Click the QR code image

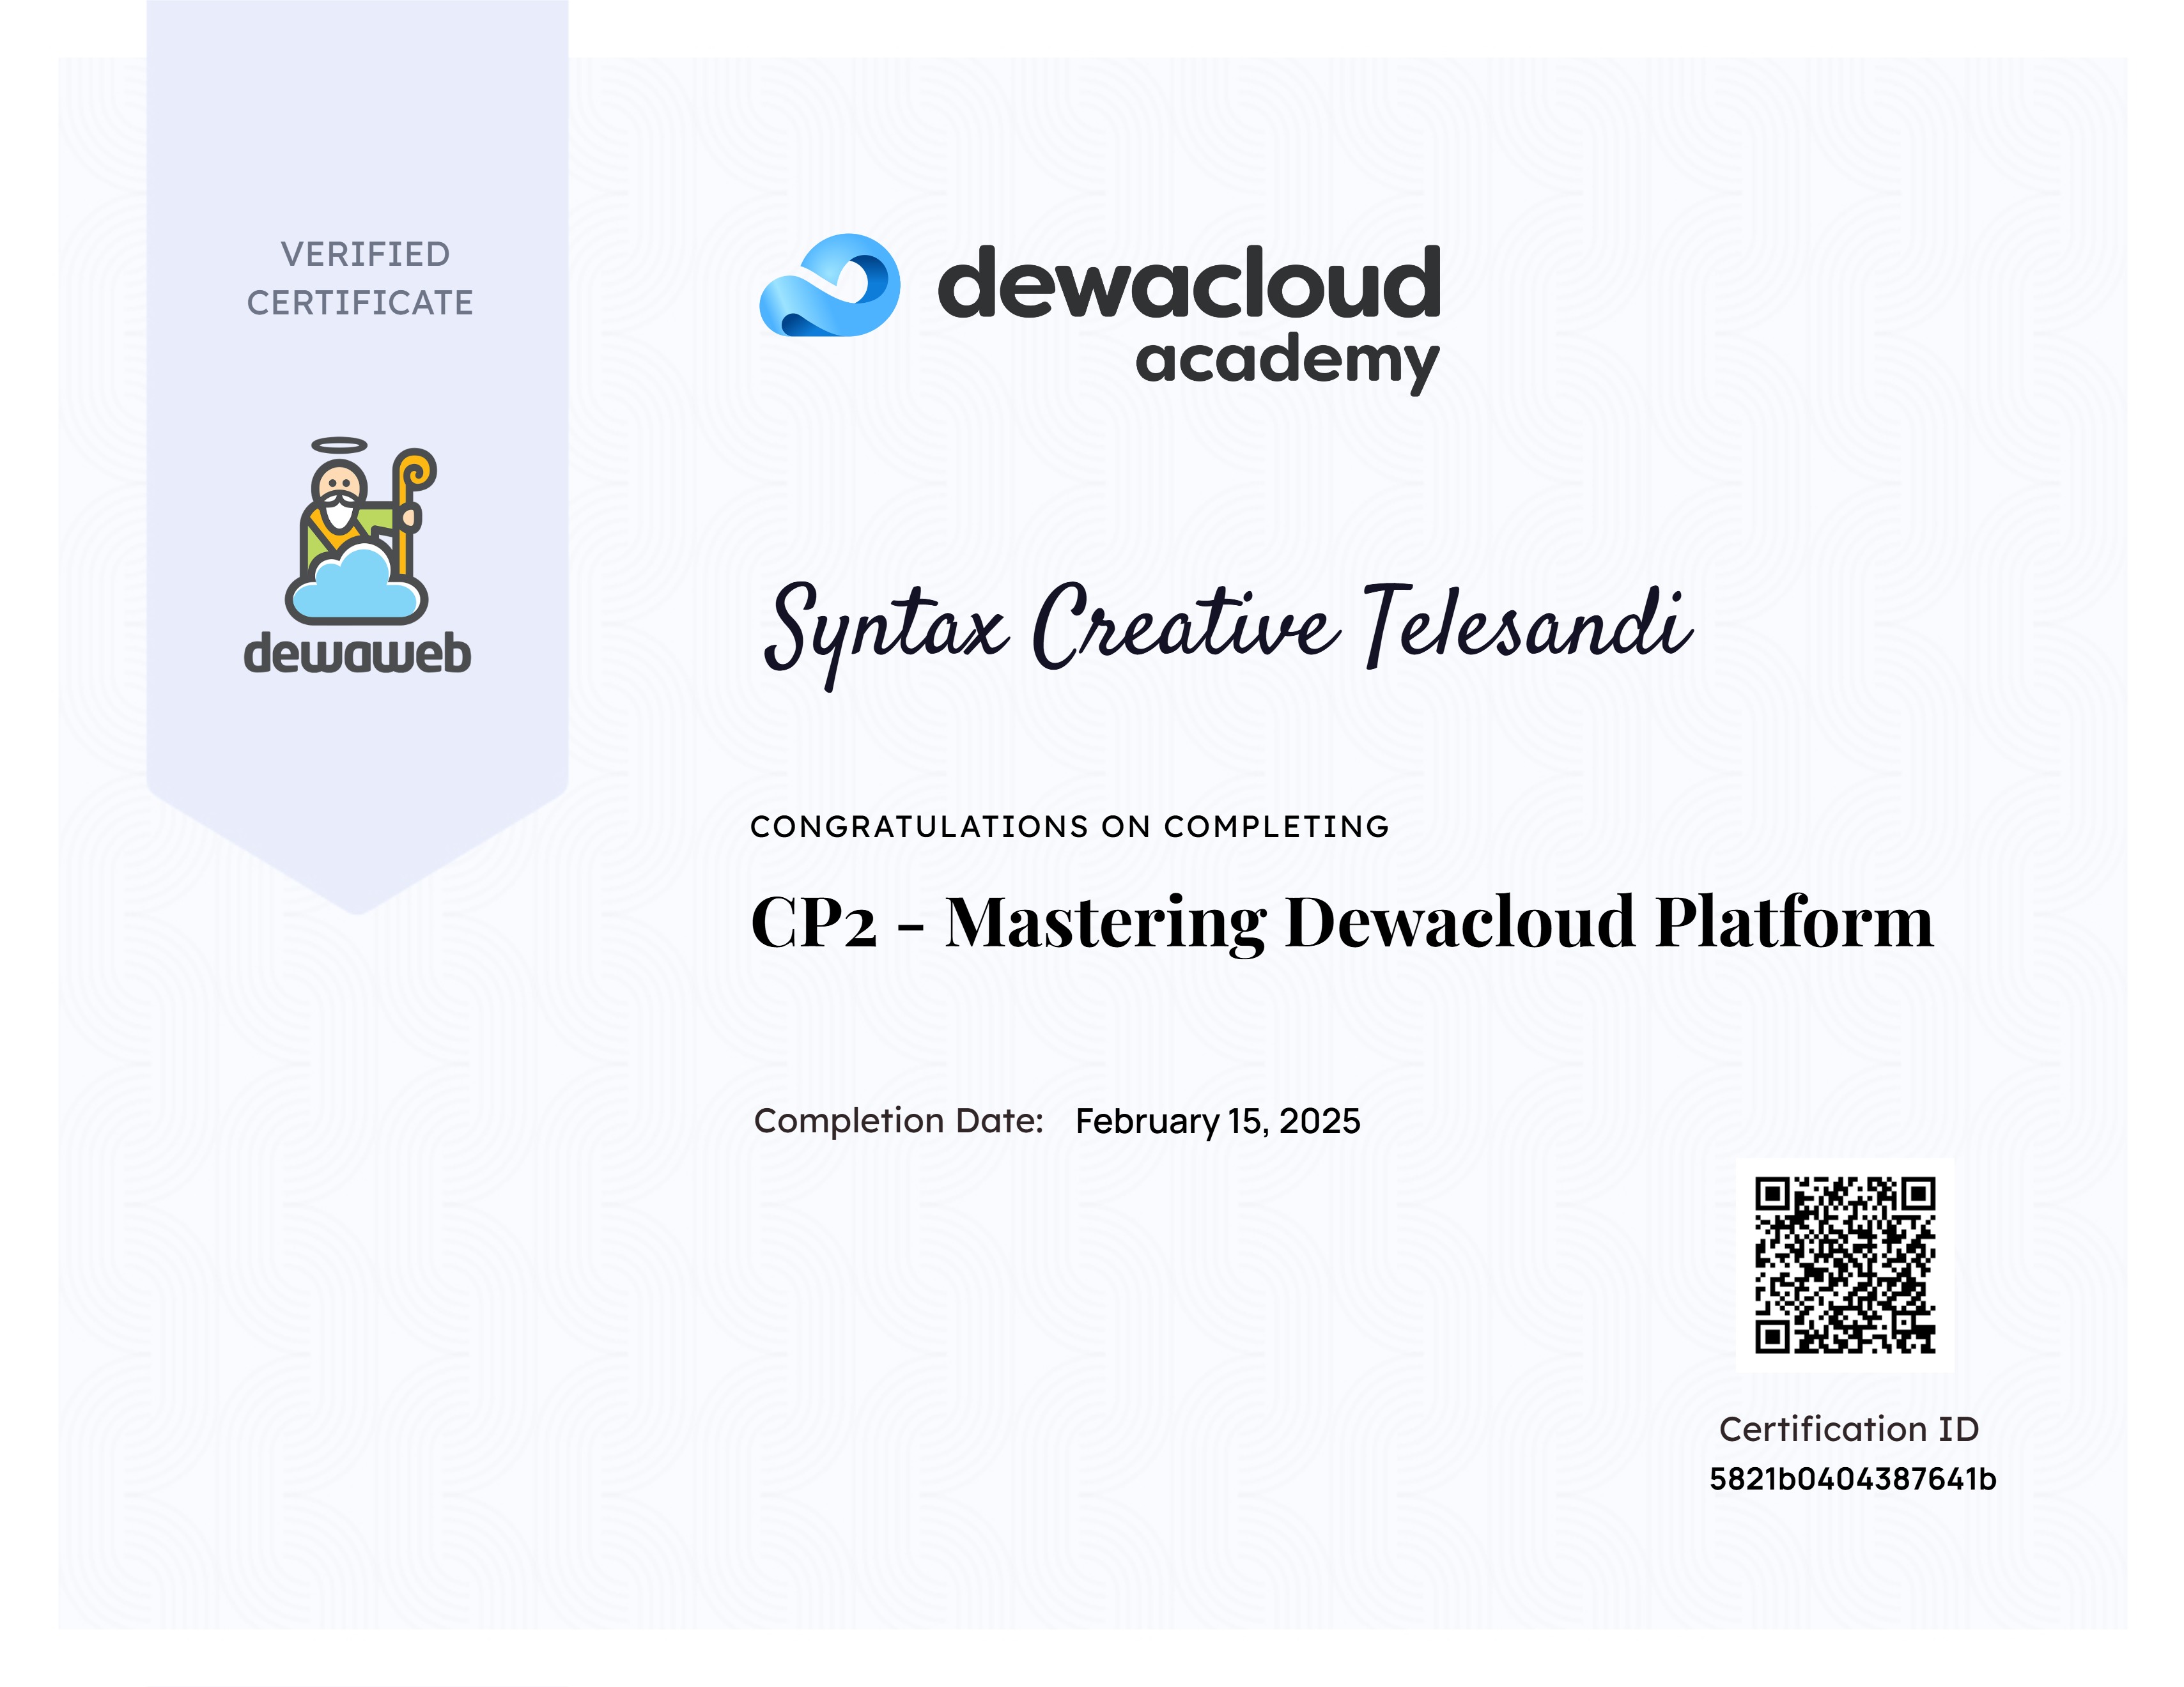[x=1845, y=1264]
